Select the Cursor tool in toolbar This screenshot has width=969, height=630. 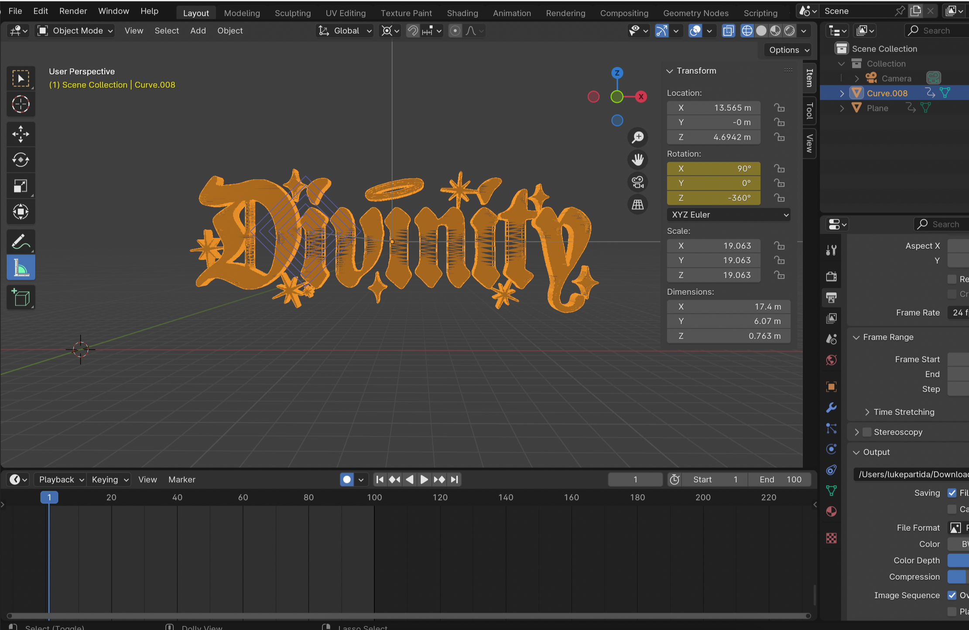pyautogui.click(x=21, y=104)
